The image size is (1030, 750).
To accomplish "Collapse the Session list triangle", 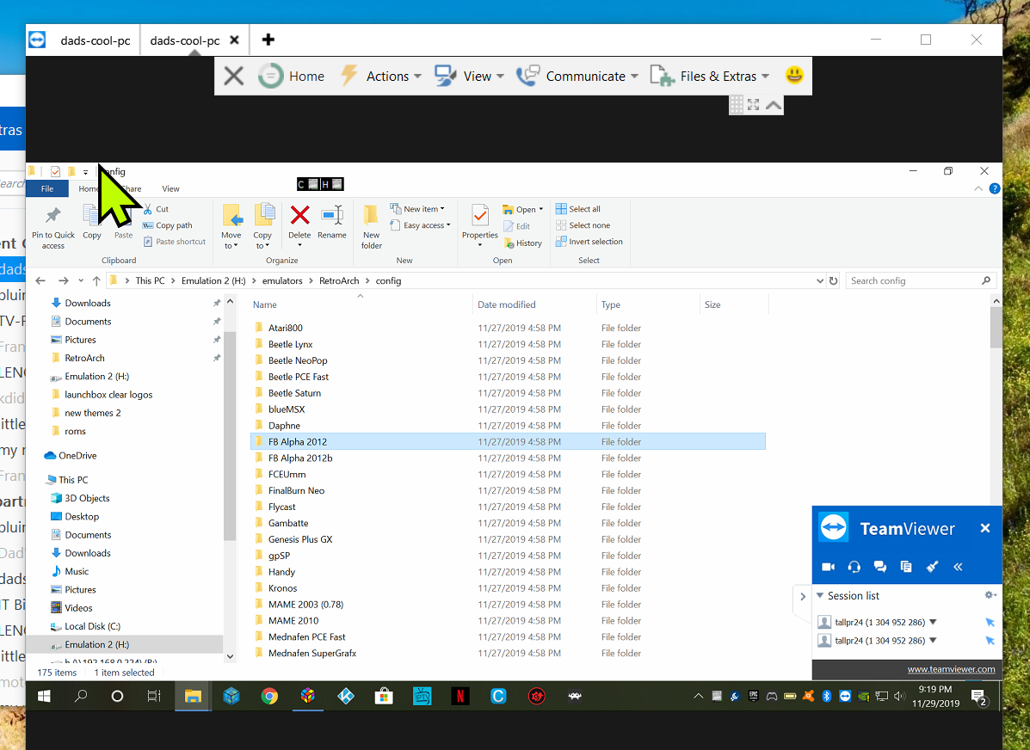I will pos(820,596).
